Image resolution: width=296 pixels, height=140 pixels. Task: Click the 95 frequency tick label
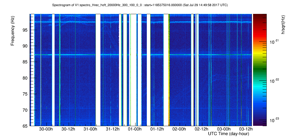pos(26,30)
